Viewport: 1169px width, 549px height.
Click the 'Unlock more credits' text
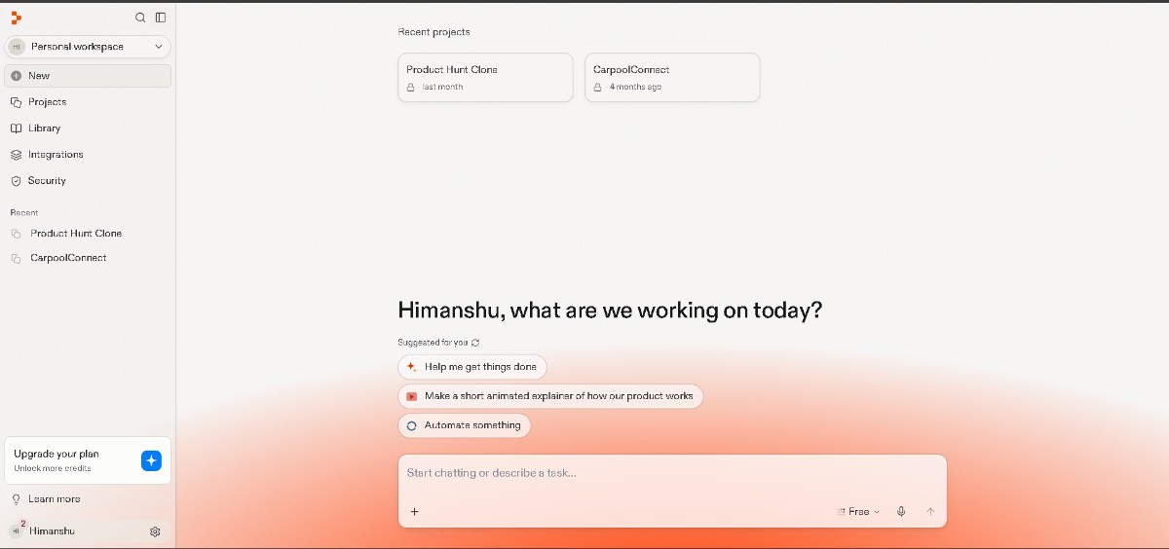(x=53, y=469)
